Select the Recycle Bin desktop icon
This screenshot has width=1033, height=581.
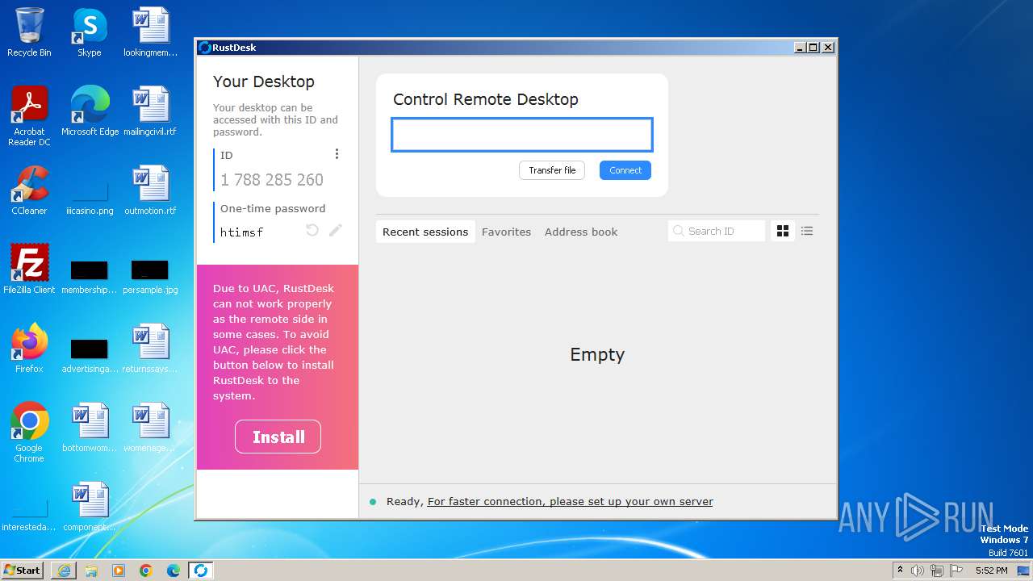pyautogui.click(x=29, y=32)
